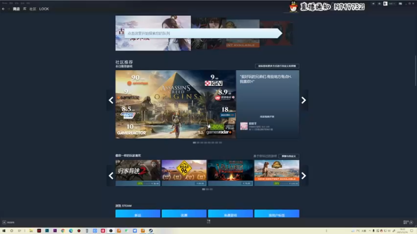Image resolution: width=417 pixels, height=234 pixels.
Task: Open the red recording app on taskbar
Action: pyautogui.click(x=79, y=231)
